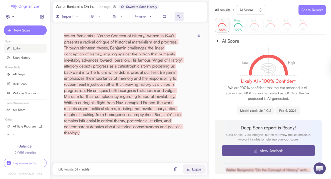Viewport: 331px width, 179px height.
Task: Click the external link icon beside Affiliate Program
Action: point(40,126)
